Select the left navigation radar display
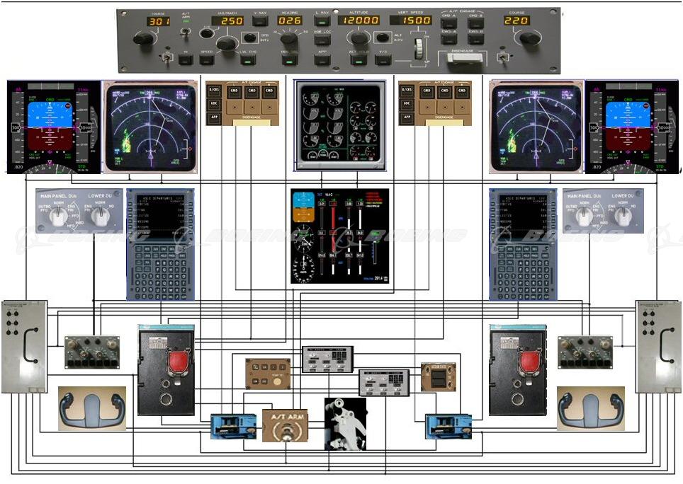The image size is (683, 484). [x=150, y=126]
